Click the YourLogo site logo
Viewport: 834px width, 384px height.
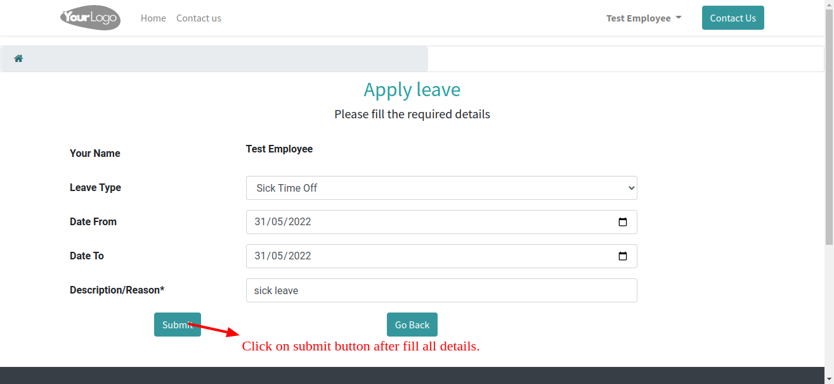point(90,18)
